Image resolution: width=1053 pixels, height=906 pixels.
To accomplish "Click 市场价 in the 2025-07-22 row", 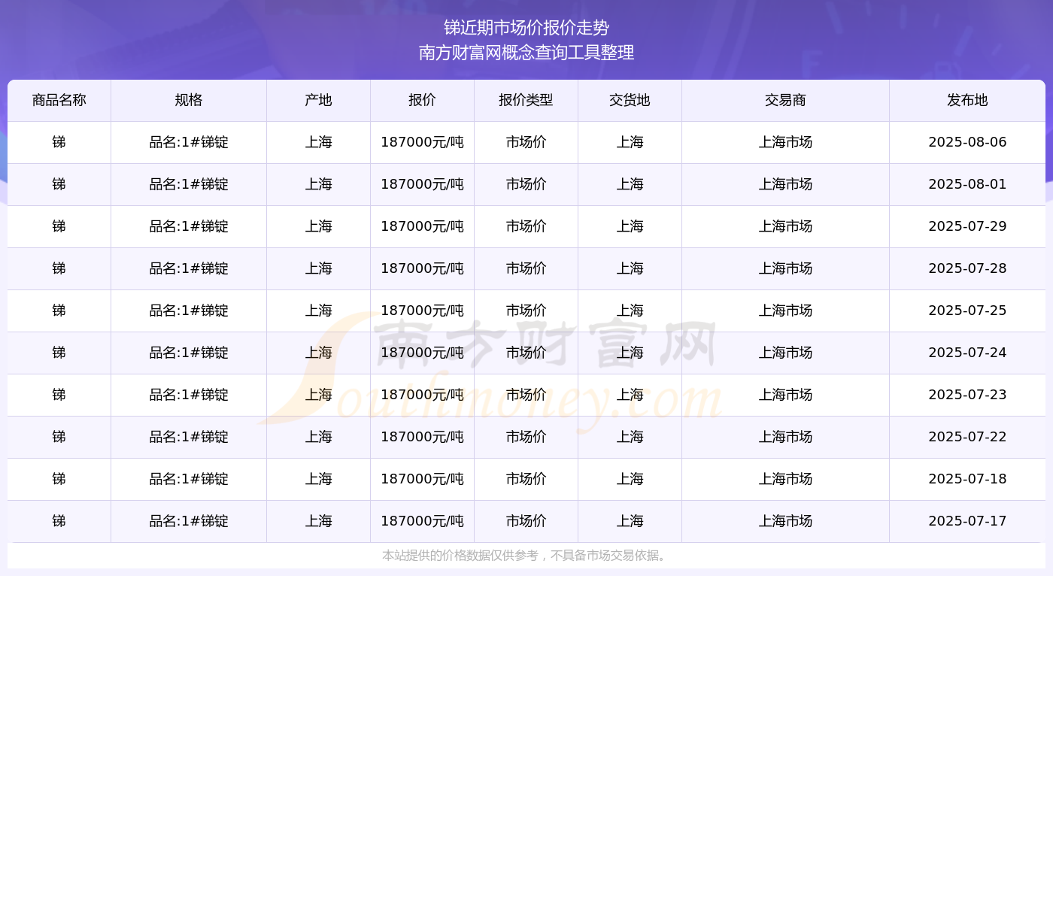I will coord(526,437).
